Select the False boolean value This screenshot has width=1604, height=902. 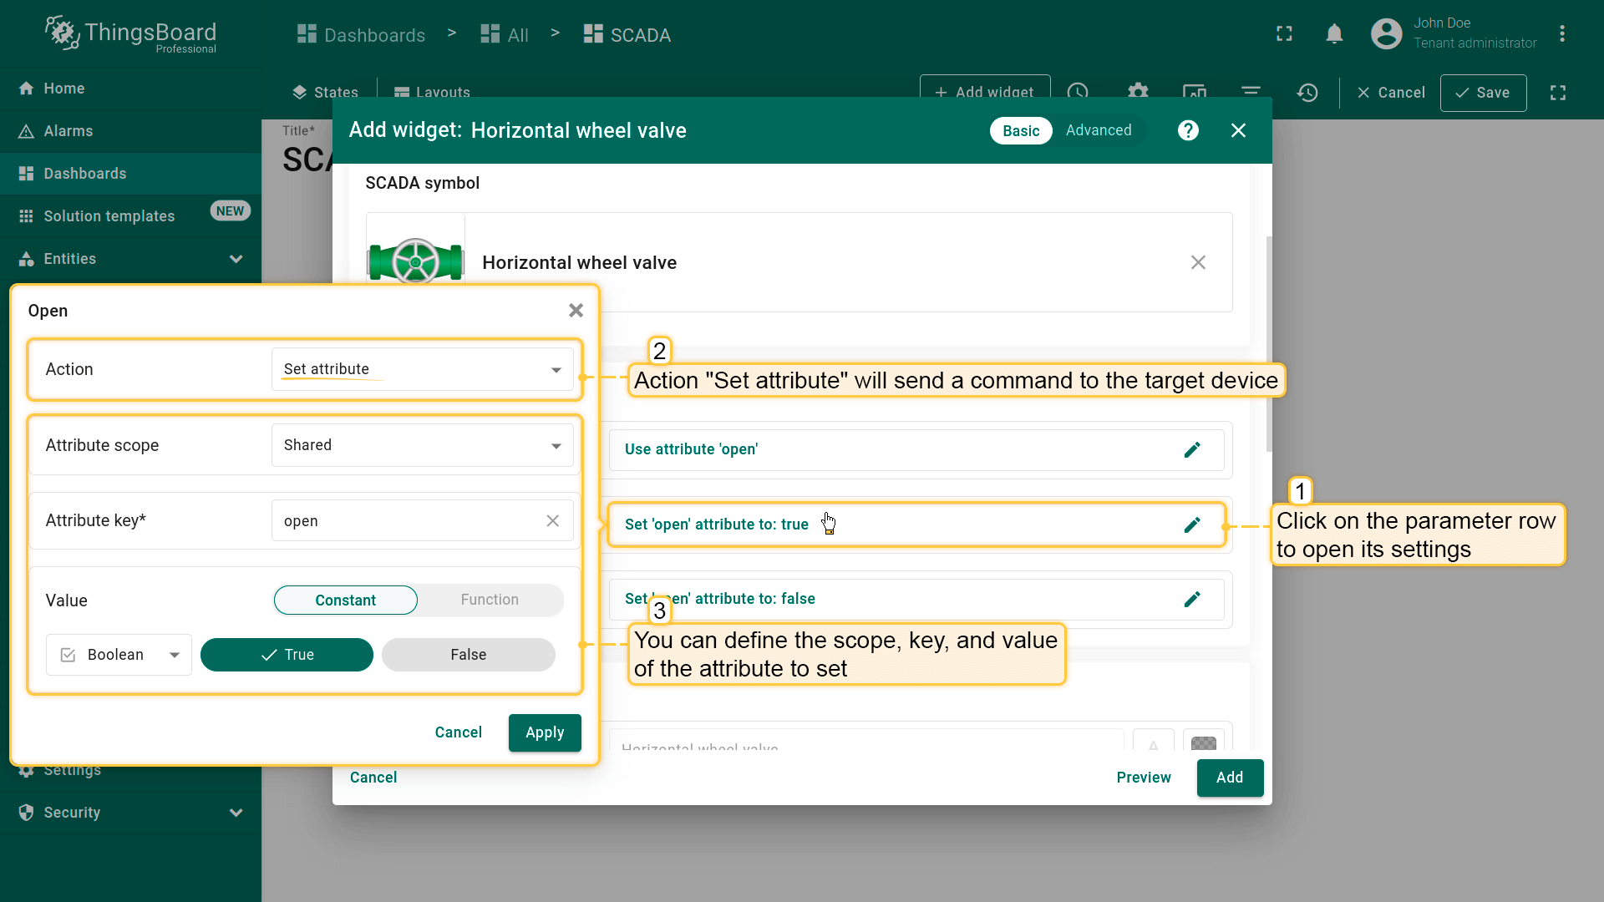point(468,655)
